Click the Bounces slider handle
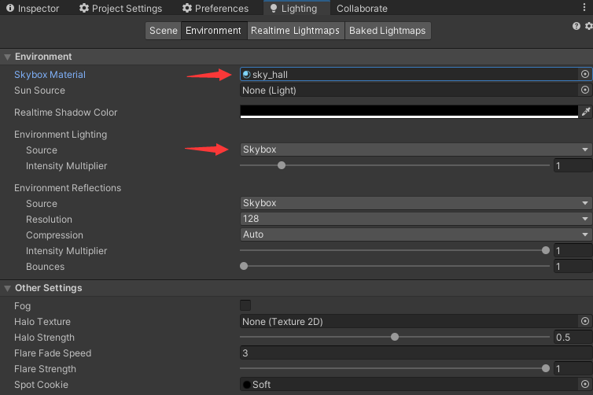Screen dimensions: 593x395 244,266
